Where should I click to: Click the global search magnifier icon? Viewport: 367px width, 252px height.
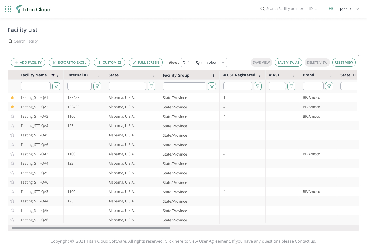pos(262,9)
